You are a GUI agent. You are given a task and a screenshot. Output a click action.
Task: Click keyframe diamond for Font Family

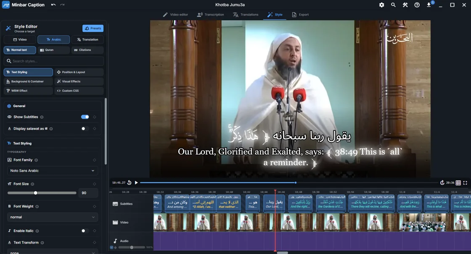click(x=94, y=160)
